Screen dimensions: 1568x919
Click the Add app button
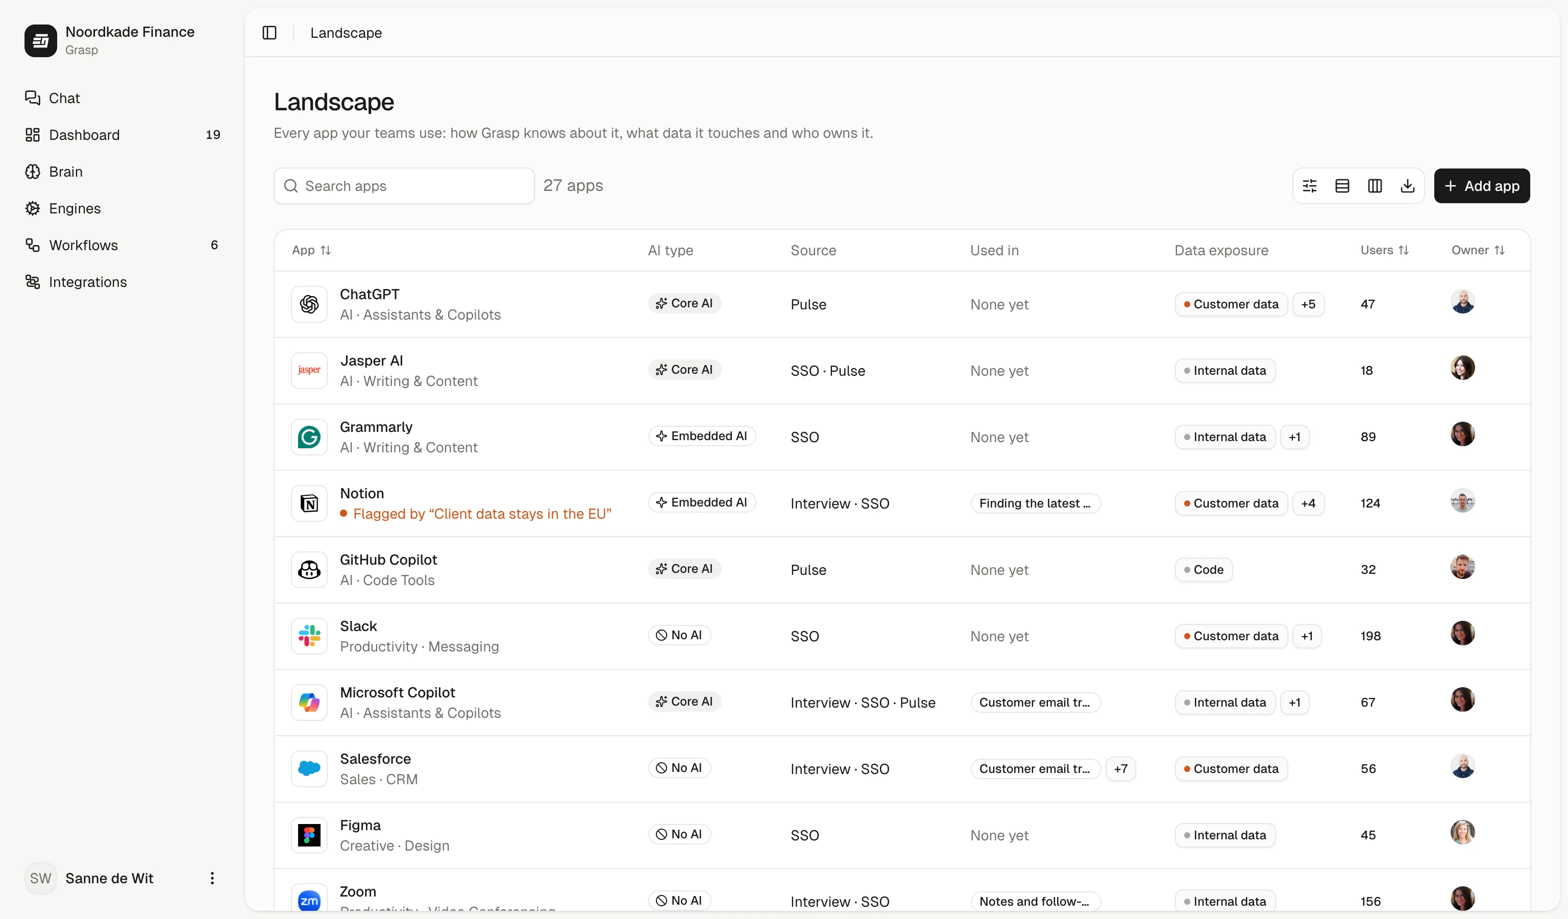(1482, 186)
